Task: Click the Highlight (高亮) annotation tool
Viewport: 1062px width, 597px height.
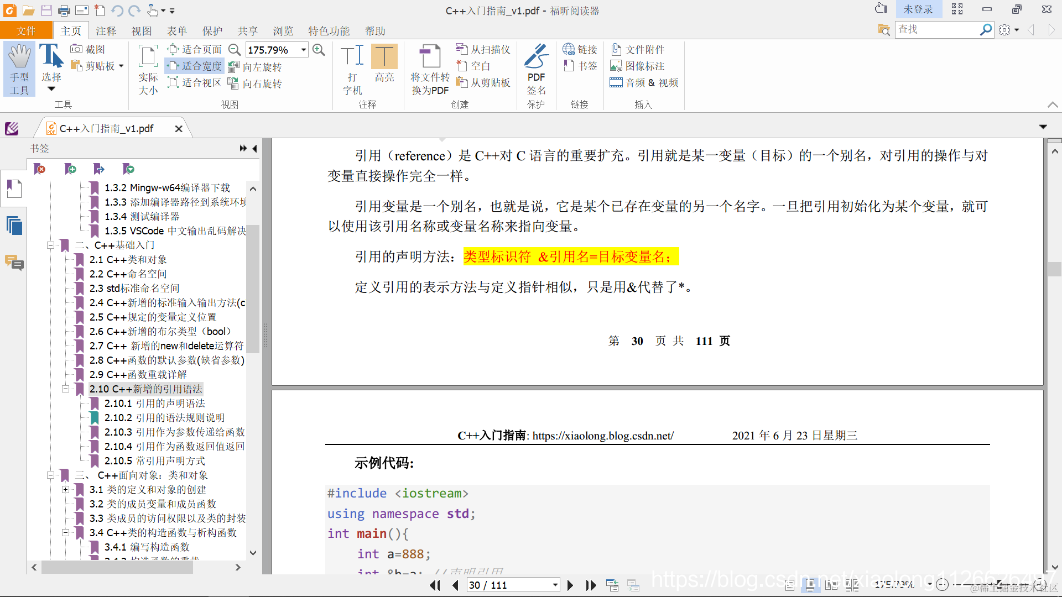Action: click(384, 63)
